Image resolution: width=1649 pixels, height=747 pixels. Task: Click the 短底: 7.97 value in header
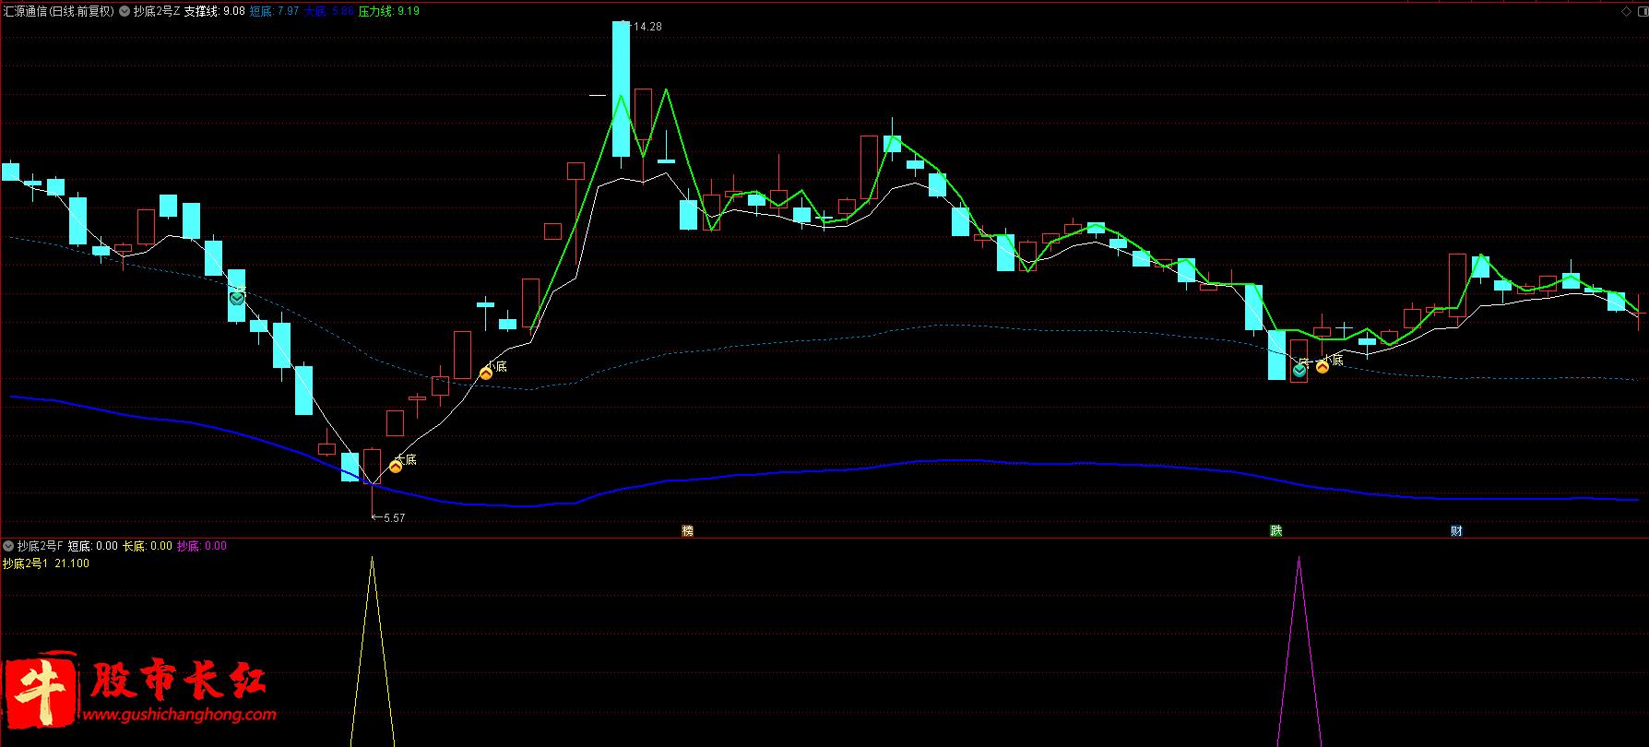point(275,11)
